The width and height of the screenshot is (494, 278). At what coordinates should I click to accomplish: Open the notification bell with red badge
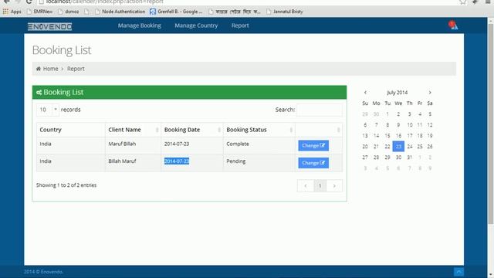click(x=453, y=25)
